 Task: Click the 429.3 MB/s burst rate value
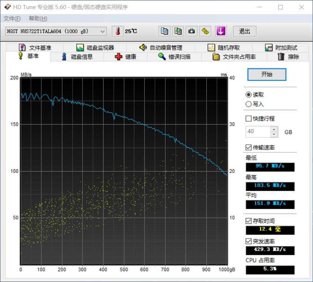click(x=270, y=250)
